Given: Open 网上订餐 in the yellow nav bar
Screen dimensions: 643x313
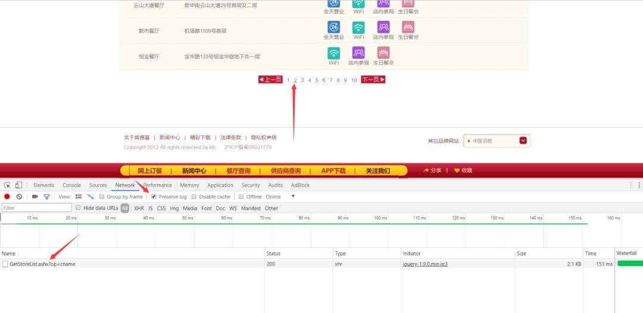Looking at the screenshot, I should (x=149, y=171).
